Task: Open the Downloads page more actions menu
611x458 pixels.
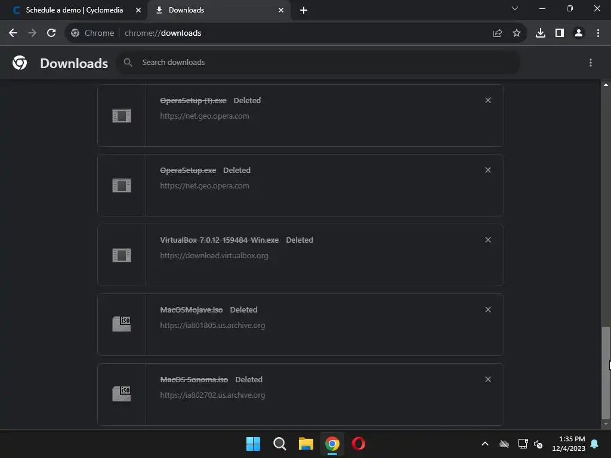Action: pyautogui.click(x=591, y=63)
